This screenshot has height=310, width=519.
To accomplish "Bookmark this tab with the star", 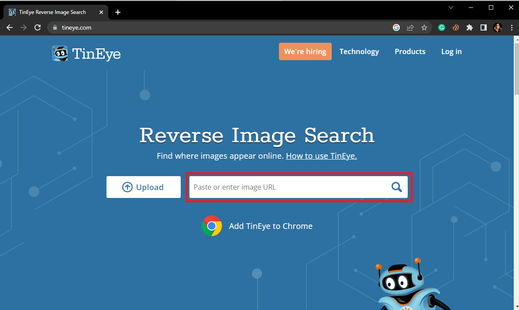I will [x=424, y=28].
